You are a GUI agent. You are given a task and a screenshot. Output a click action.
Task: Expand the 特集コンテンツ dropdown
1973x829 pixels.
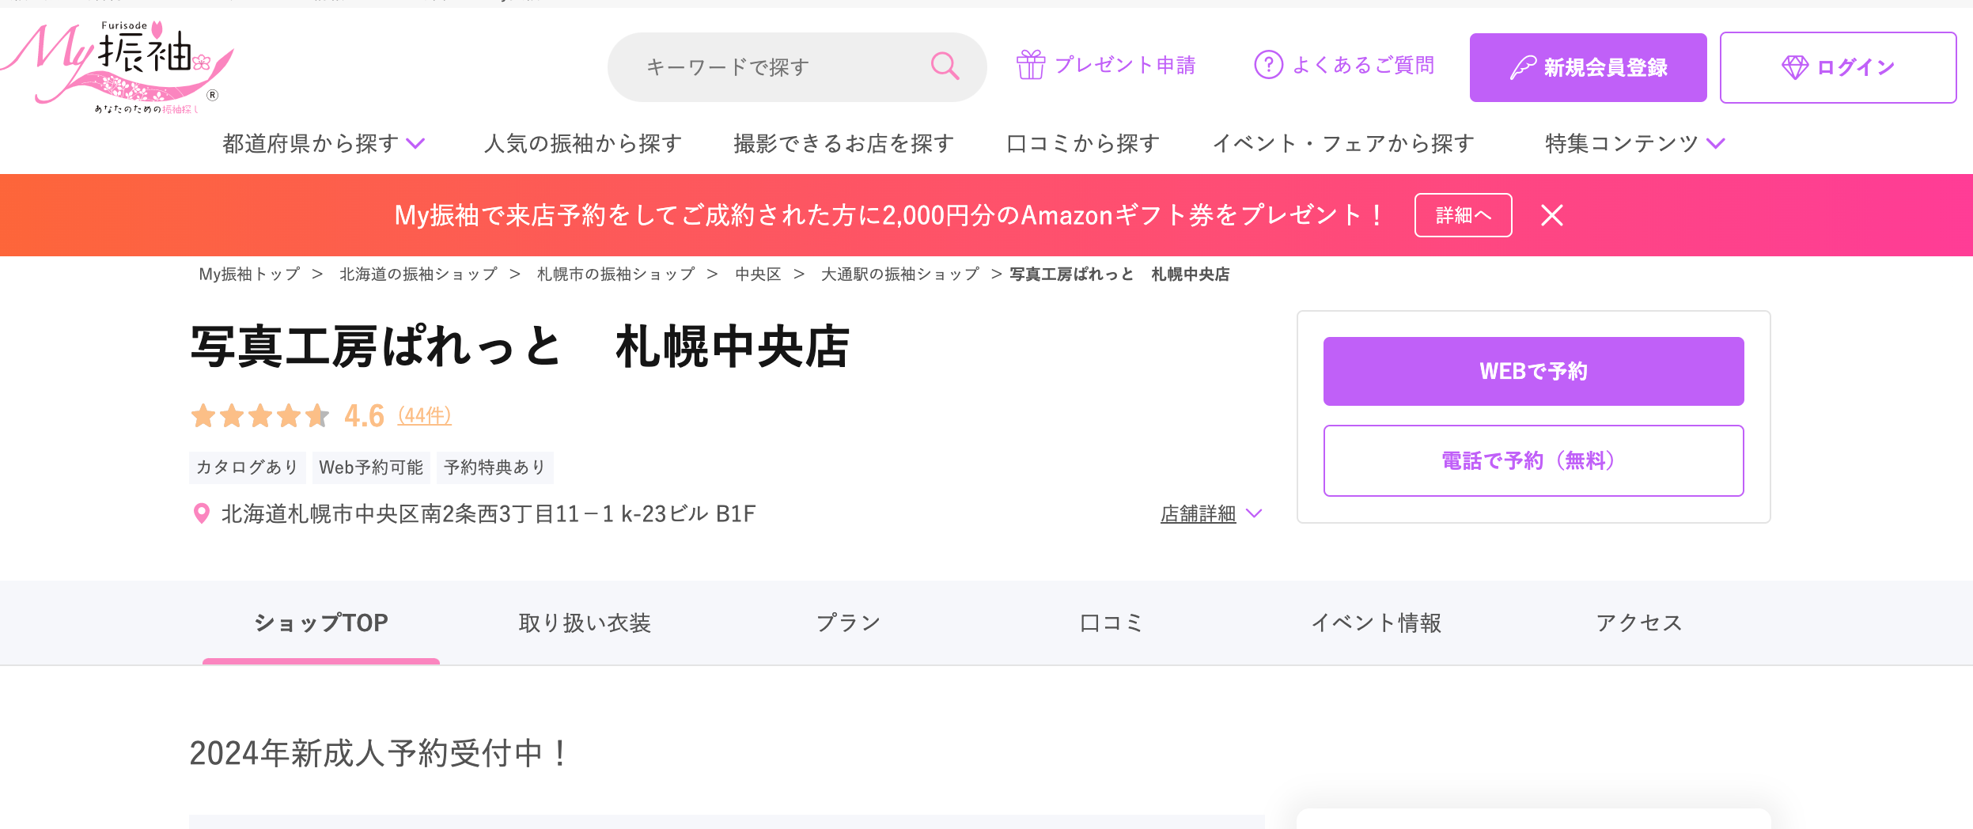click(x=1634, y=143)
